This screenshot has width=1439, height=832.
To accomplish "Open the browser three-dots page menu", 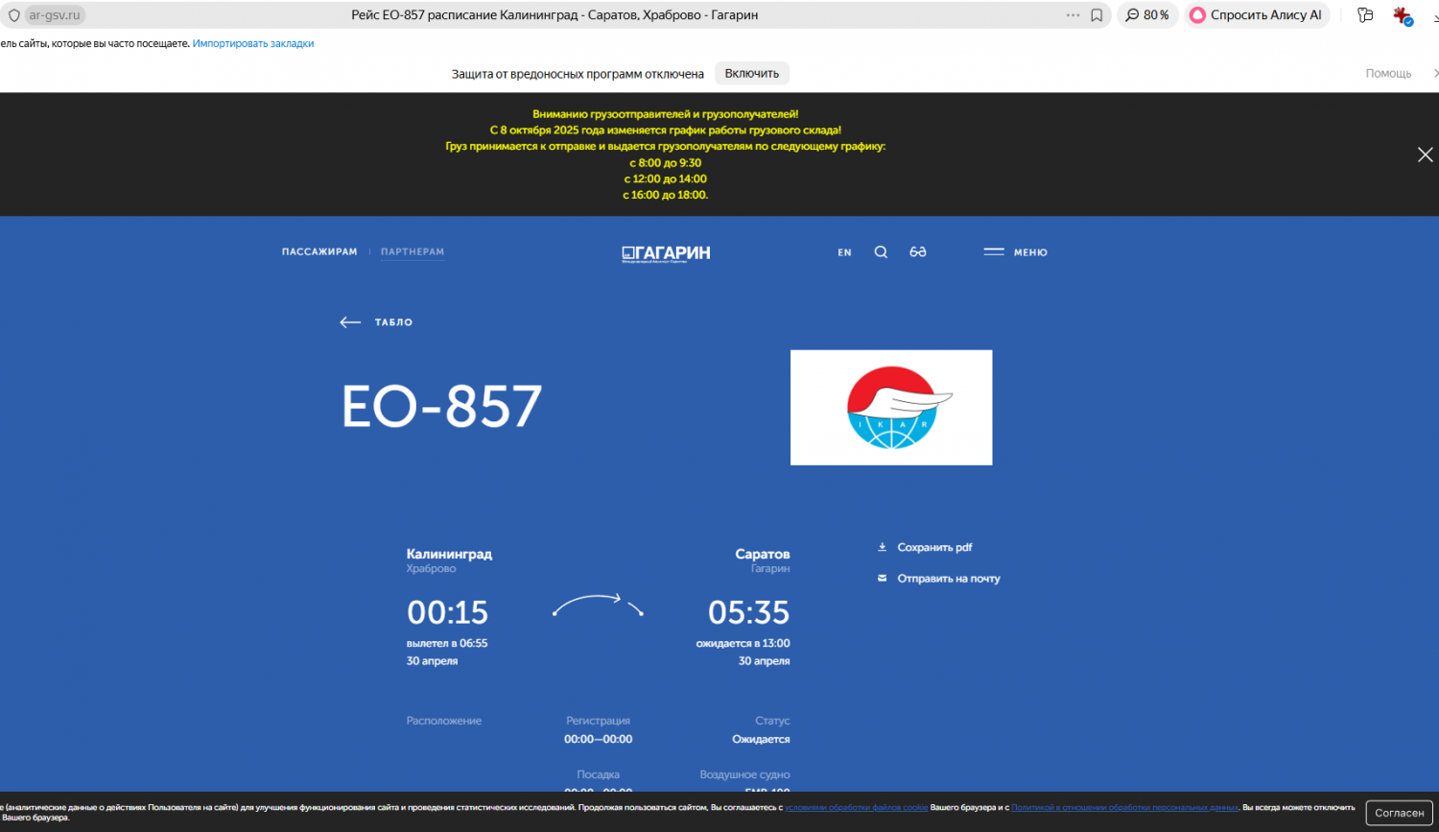I will pos(1073,15).
